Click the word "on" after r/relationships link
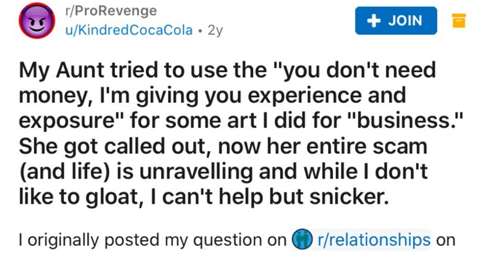 pyautogui.click(x=445, y=240)
